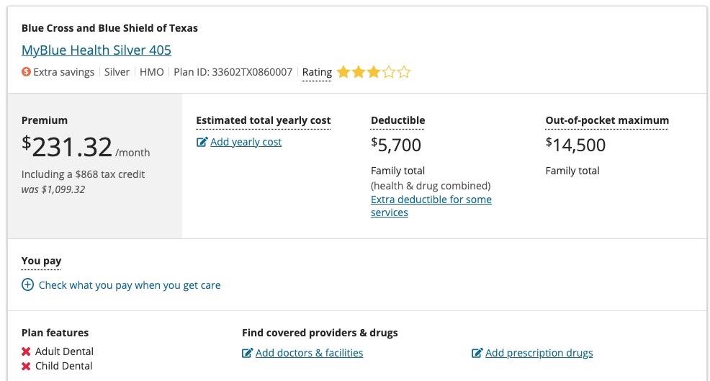The image size is (710, 381).
Task: Click the Out-of-pocket maximum term label
Action: tap(606, 120)
